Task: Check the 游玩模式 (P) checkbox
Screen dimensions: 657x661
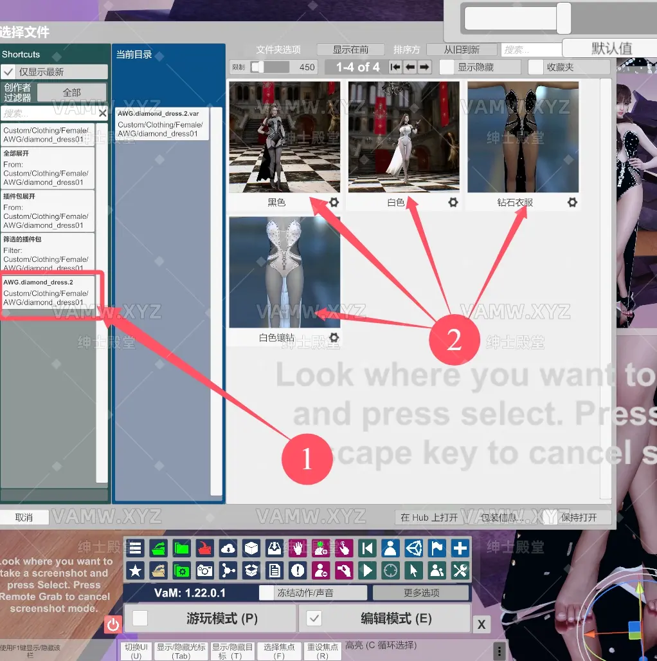Action: (140, 619)
